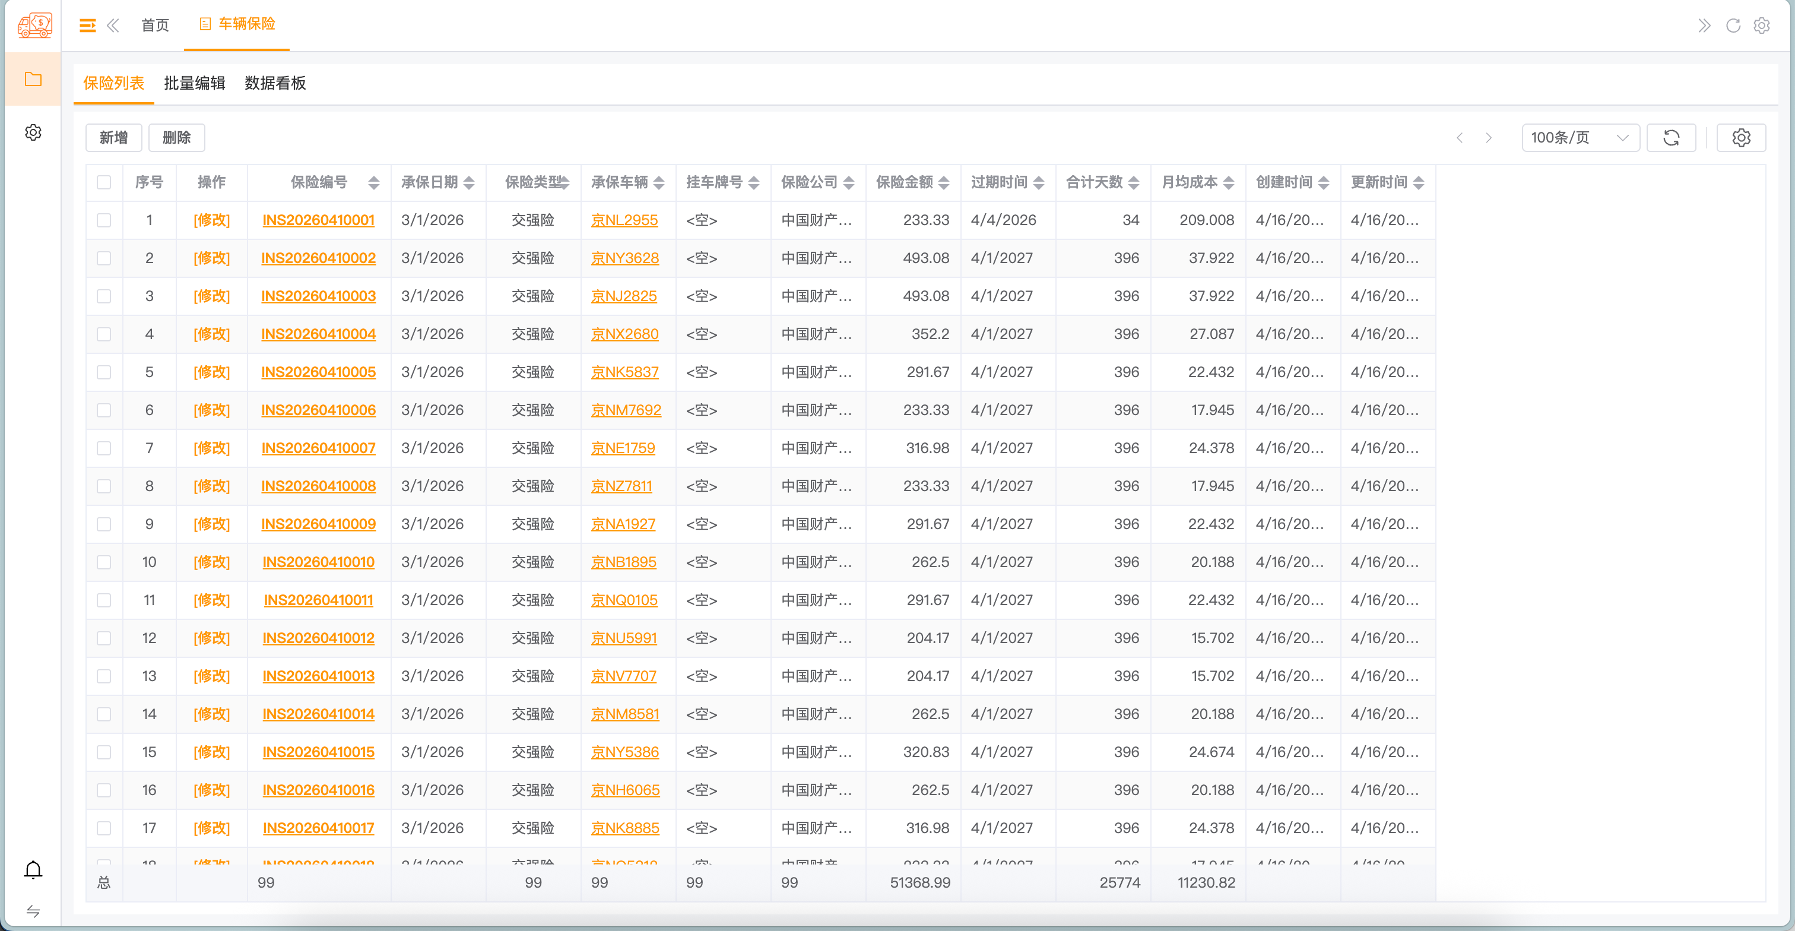This screenshot has height=931, width=1795.
Task: Open table column settings gear icon
Action: click(1740, 137)
